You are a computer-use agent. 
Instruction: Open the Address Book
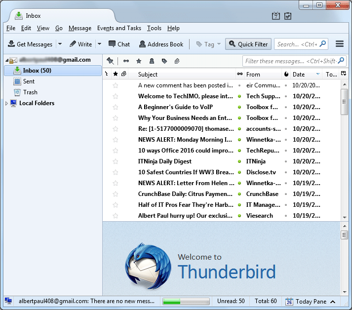click(x=161, y=44)
